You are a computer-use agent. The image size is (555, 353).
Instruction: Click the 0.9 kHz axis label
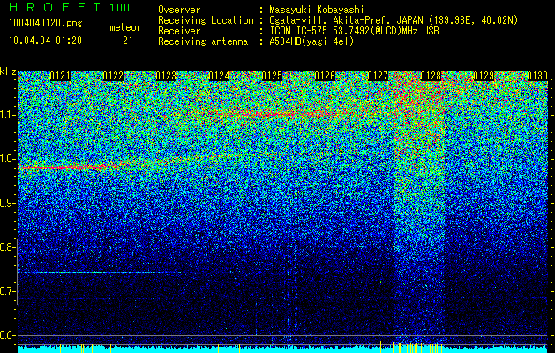click(7, 203)
